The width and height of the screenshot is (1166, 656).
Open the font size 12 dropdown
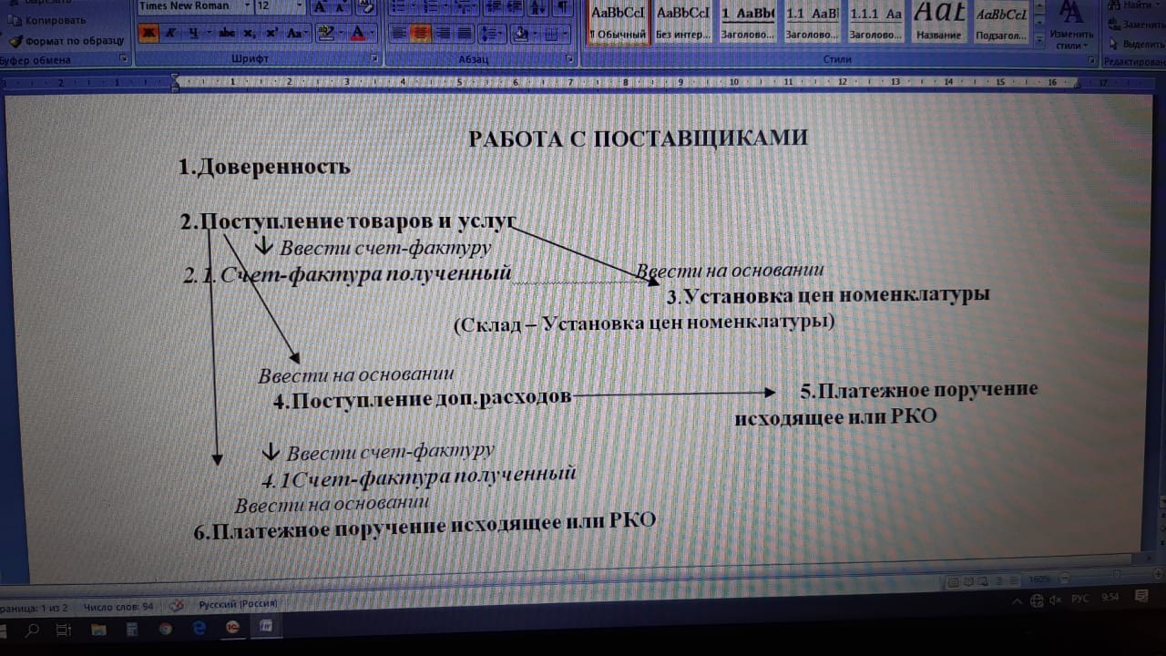[299, 5]
